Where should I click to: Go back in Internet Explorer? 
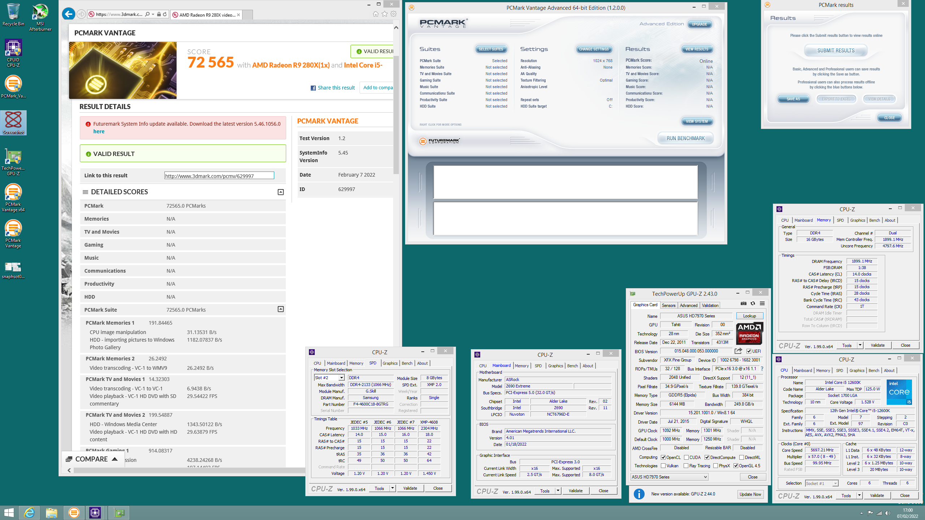point(68,14)
